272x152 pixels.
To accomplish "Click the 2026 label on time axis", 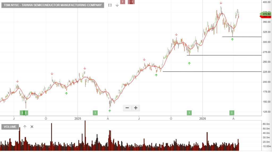I will 203,119.
